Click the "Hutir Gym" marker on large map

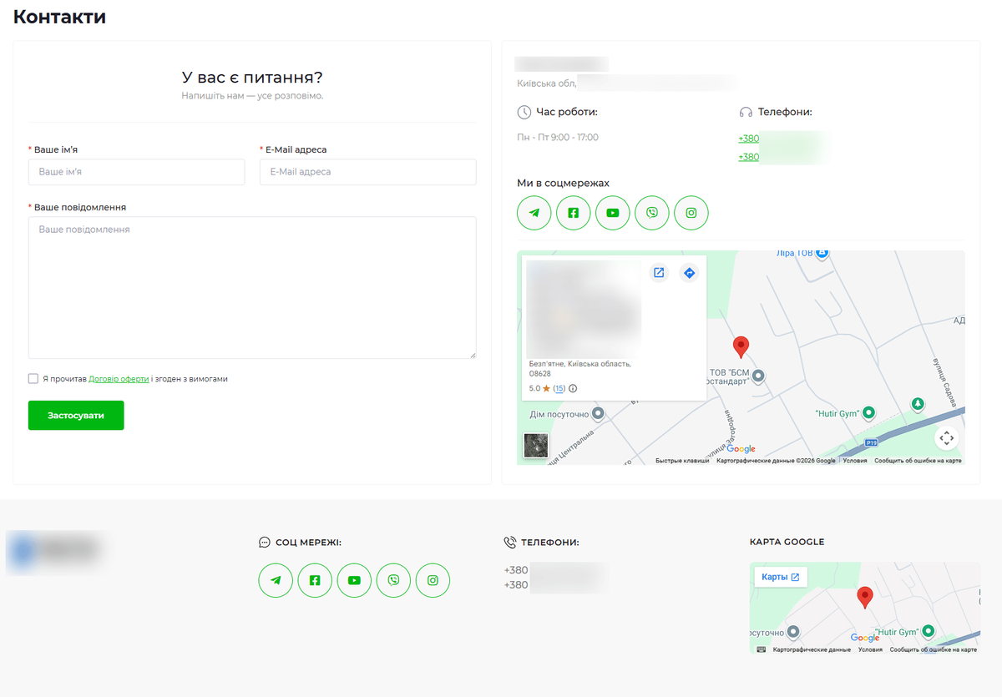coord(868,412)
